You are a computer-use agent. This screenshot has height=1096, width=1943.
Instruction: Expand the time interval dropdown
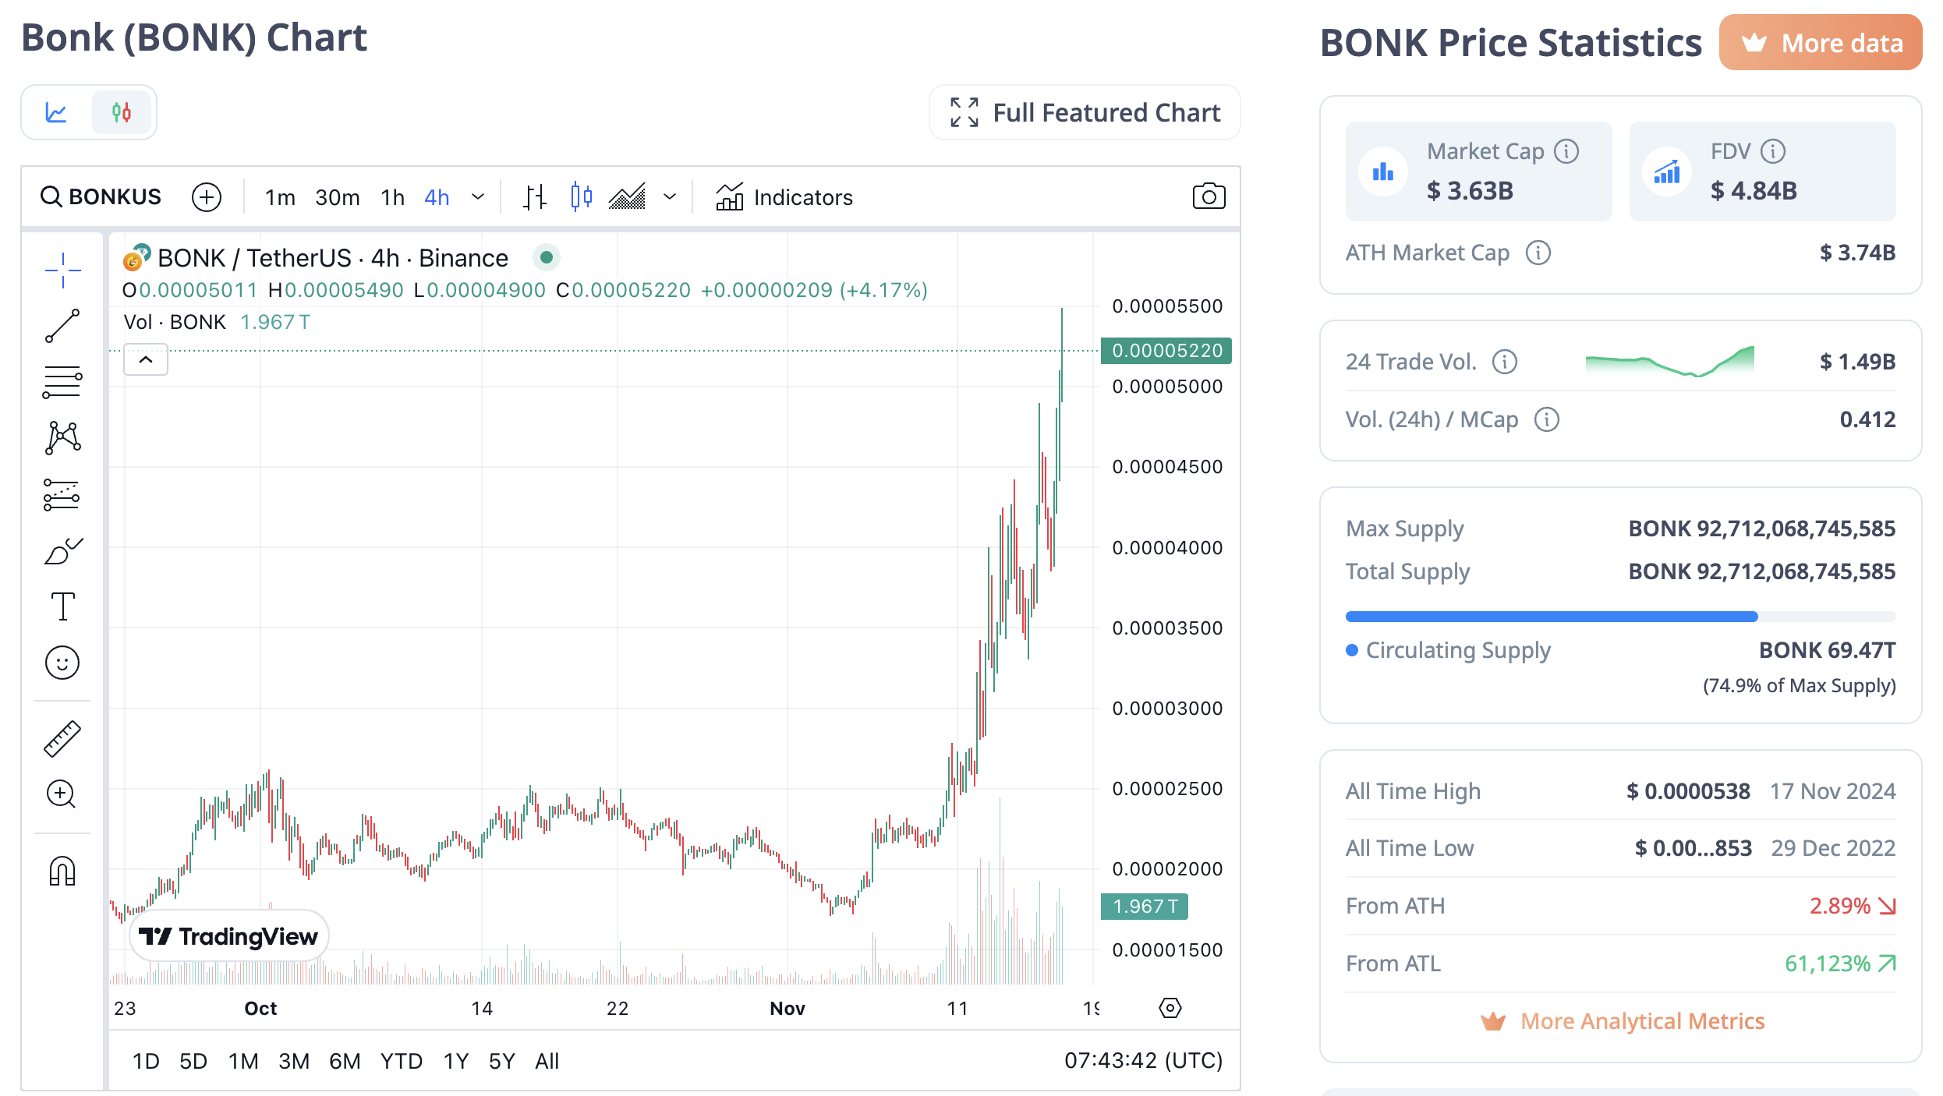(478, 197)
